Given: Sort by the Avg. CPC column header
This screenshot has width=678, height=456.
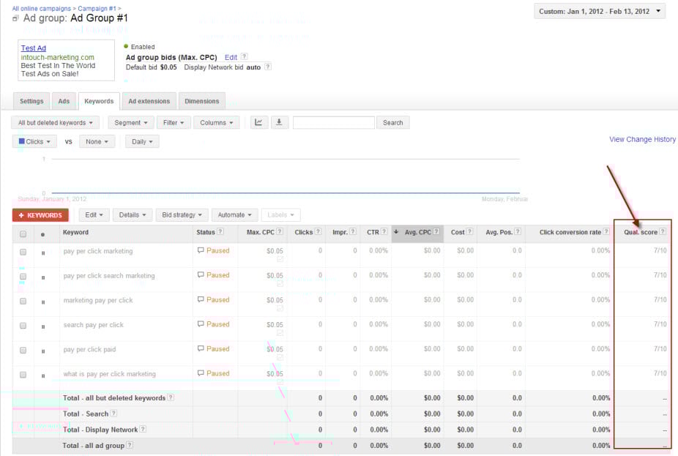Looking at the screenshot, I should point(417,232).
